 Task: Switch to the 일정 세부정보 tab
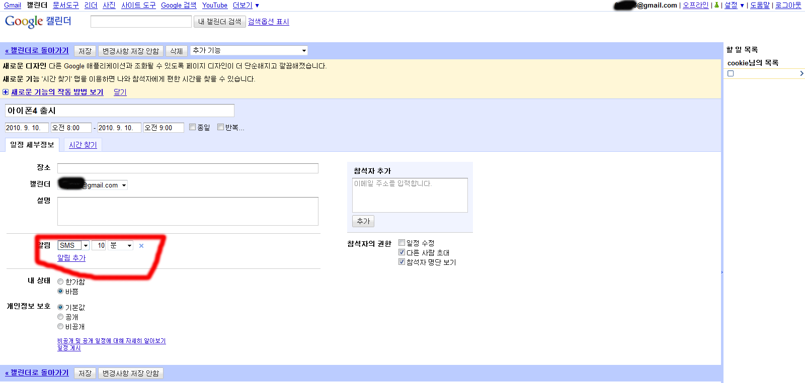[32, 145]
